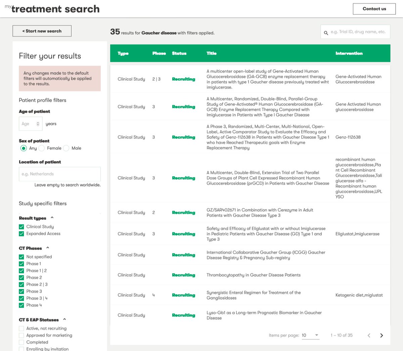Open the prGCD extension trial title
The width and height of the screenshot is (403, 351).
(x=268, y=178)
